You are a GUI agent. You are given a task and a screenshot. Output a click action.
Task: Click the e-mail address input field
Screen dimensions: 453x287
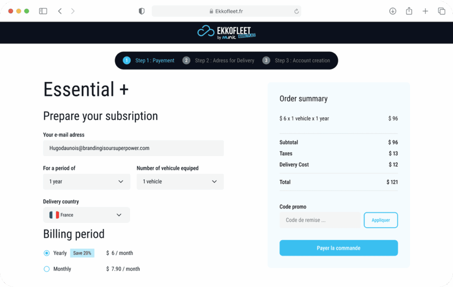tap(134, 148)
